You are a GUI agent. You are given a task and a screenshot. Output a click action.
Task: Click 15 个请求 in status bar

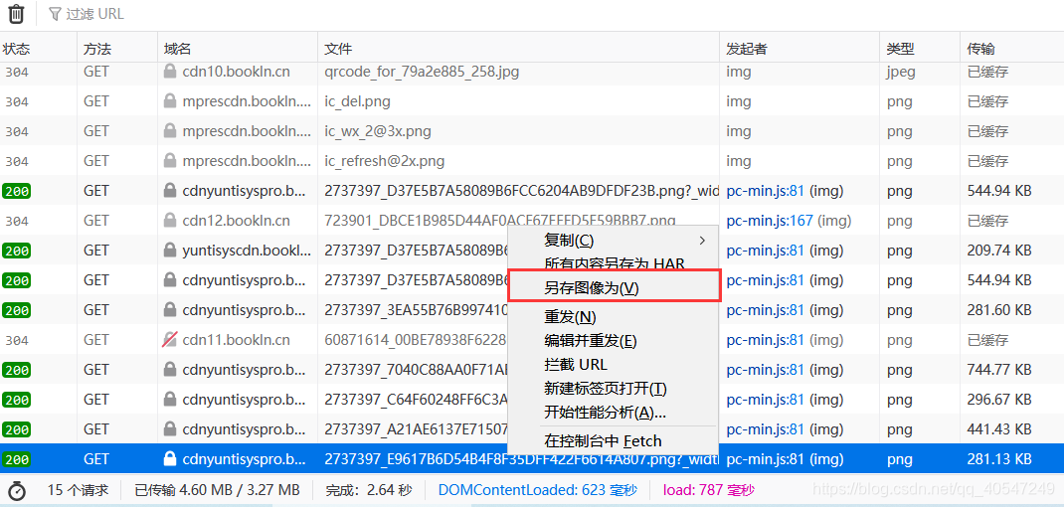click(78, 490)
